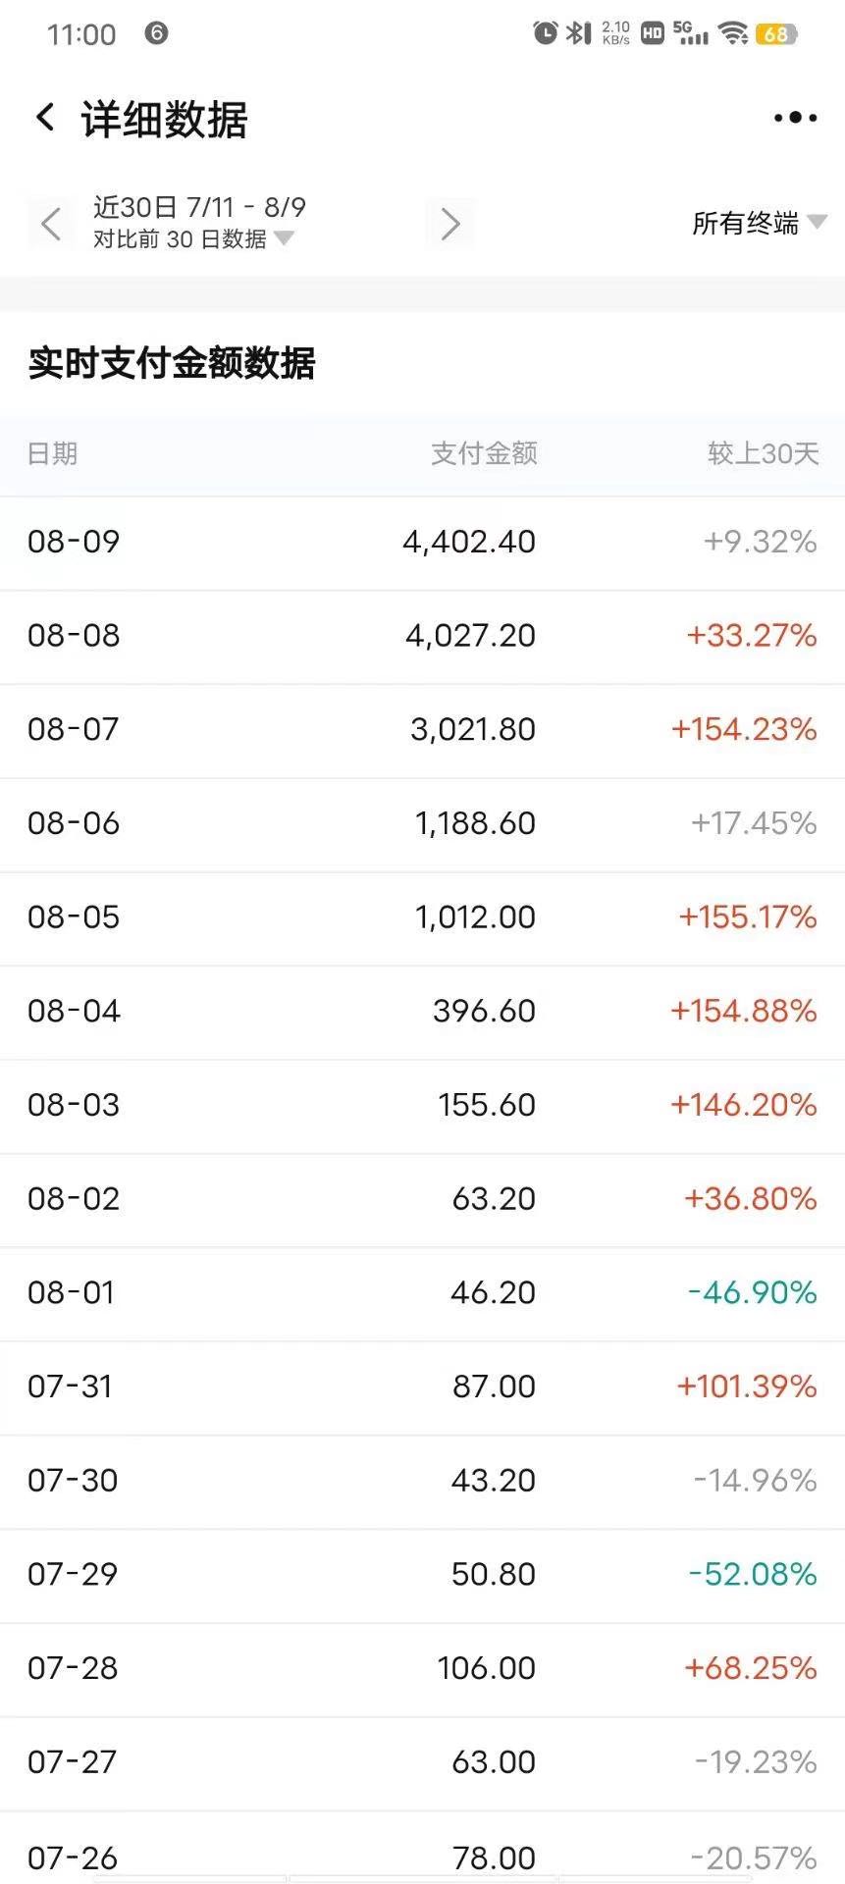Screen dimensions: 845x1884
Task: Tap the Bluetooth status icon
Action: point(579,33)
